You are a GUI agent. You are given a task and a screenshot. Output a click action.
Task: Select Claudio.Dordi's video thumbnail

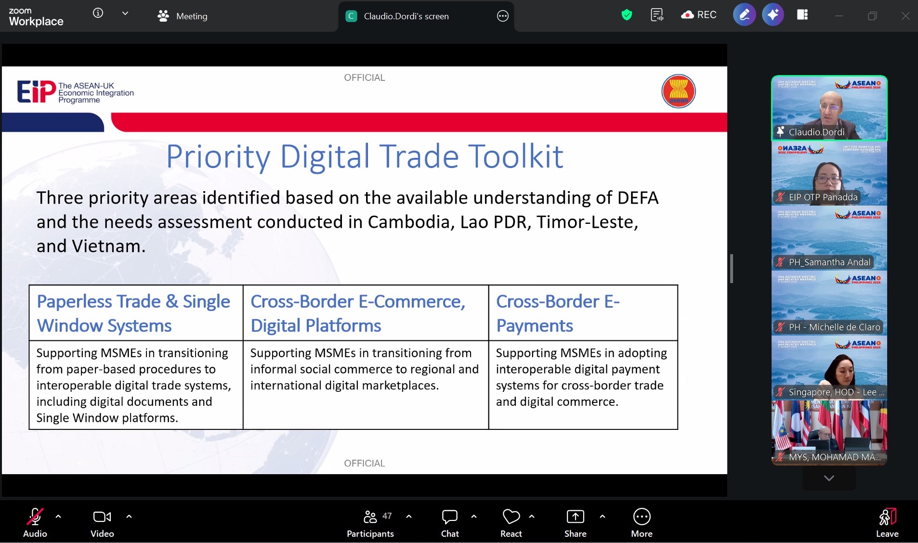click(x=829, y=108)
